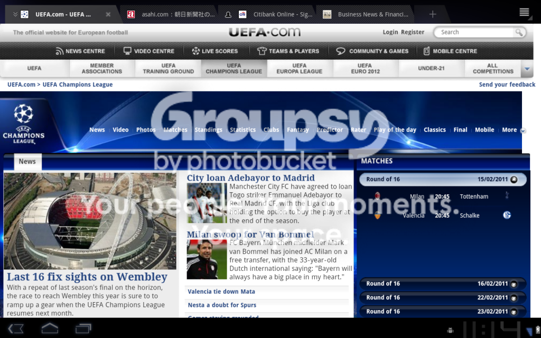541x338 pixels.
Task: Open Valencia tie down Mata
Action: click(x=221, y=292)
